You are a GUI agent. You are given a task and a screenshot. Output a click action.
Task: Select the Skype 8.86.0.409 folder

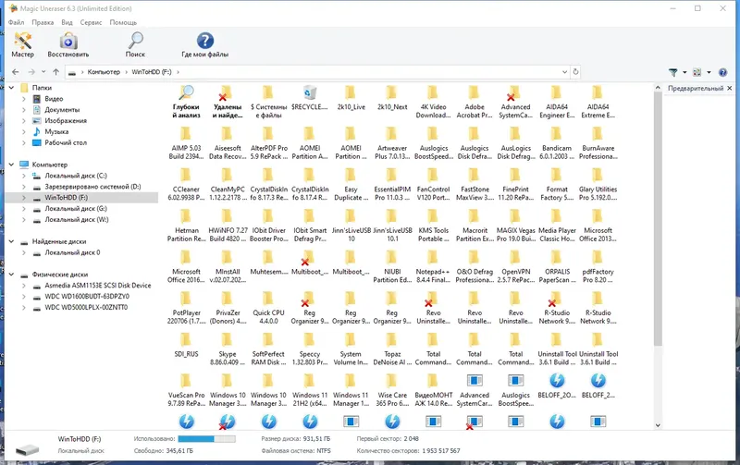tap(227, 349)
